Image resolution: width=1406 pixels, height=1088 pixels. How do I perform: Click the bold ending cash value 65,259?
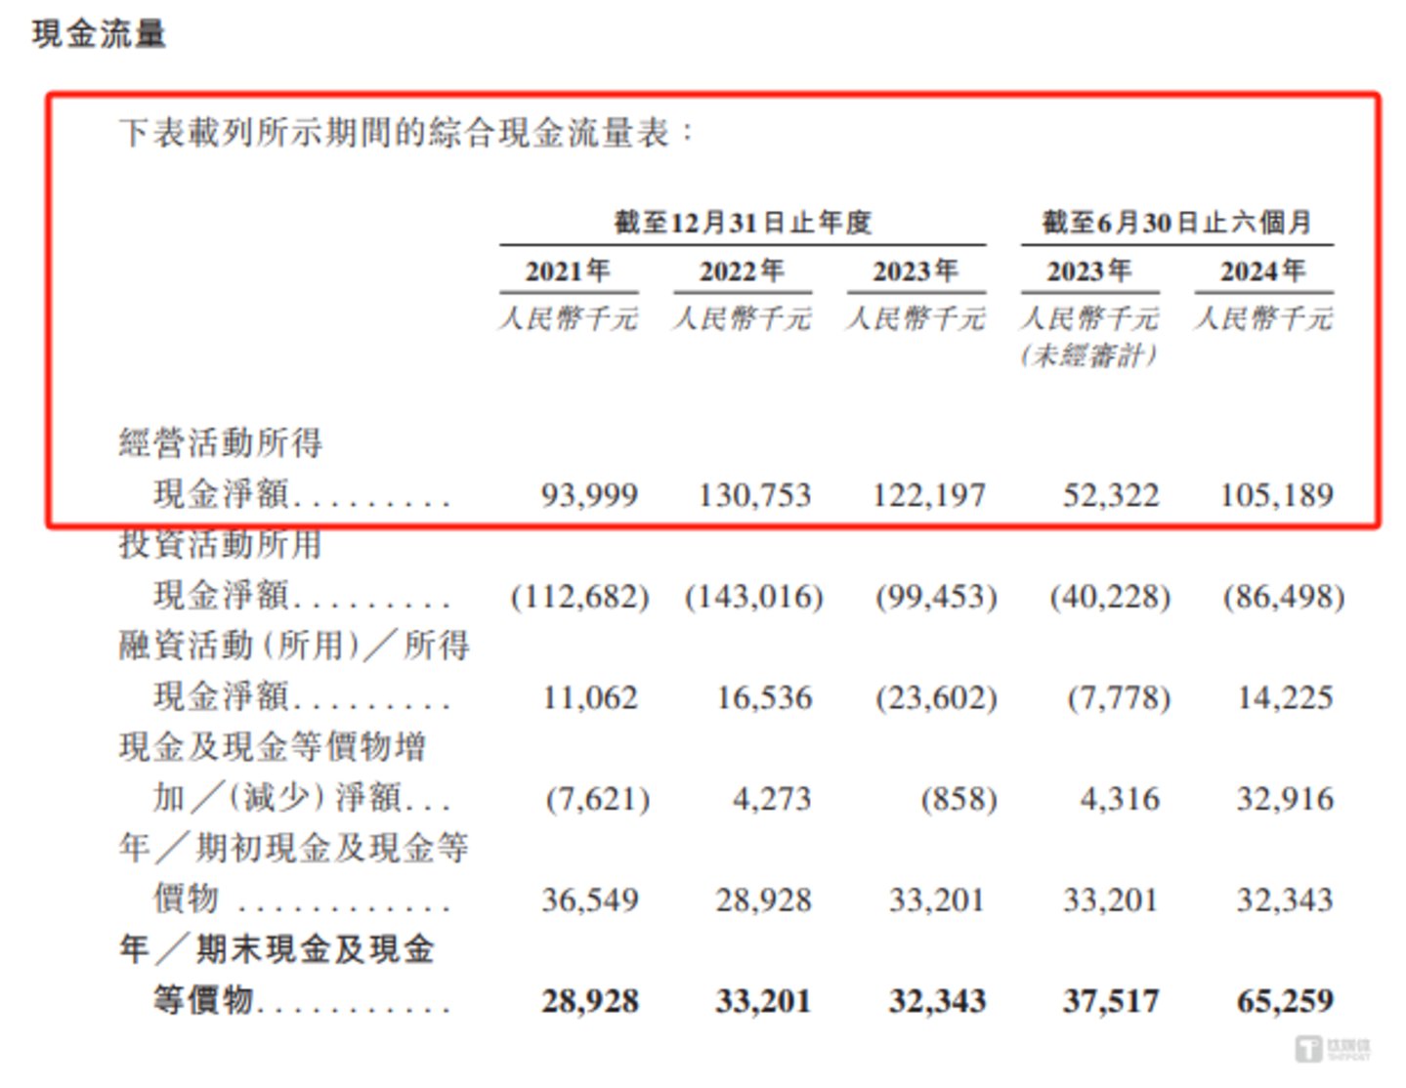(1284, 1001)
